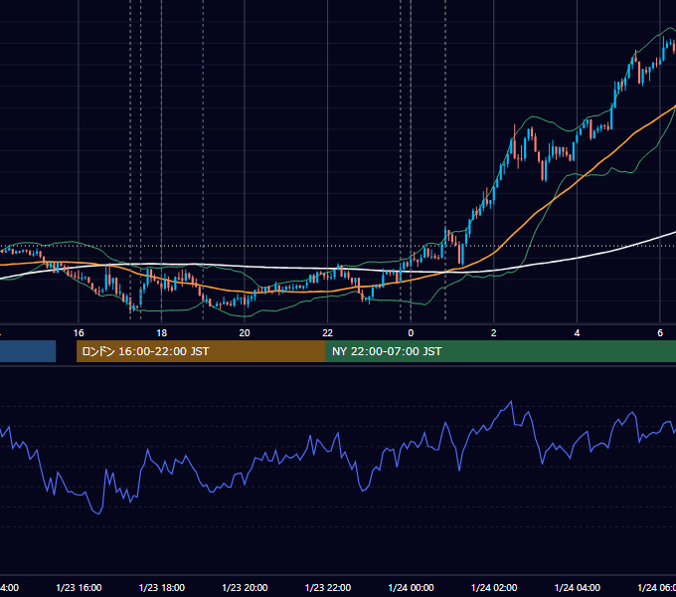Click the 1/23 16:00 time axis label
676x597 pixels.
(79, 587)
